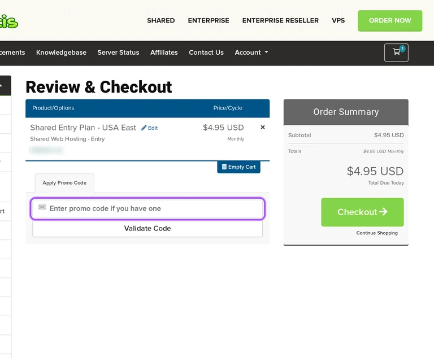Click the Validate Code button

(x=147, y=229)
